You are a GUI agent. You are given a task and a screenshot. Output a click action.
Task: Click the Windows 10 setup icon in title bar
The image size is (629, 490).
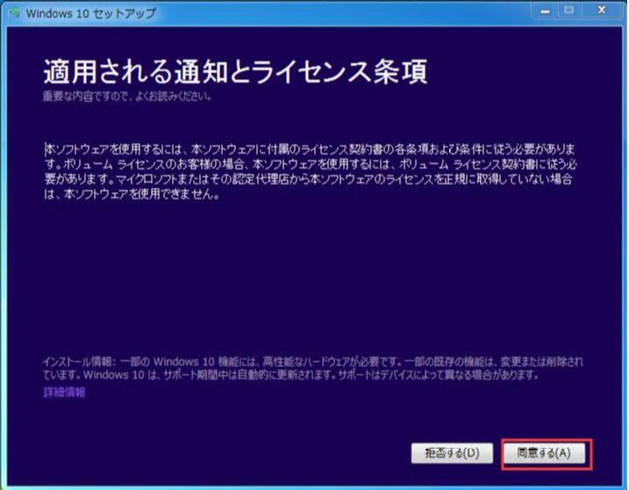point(15,13)
